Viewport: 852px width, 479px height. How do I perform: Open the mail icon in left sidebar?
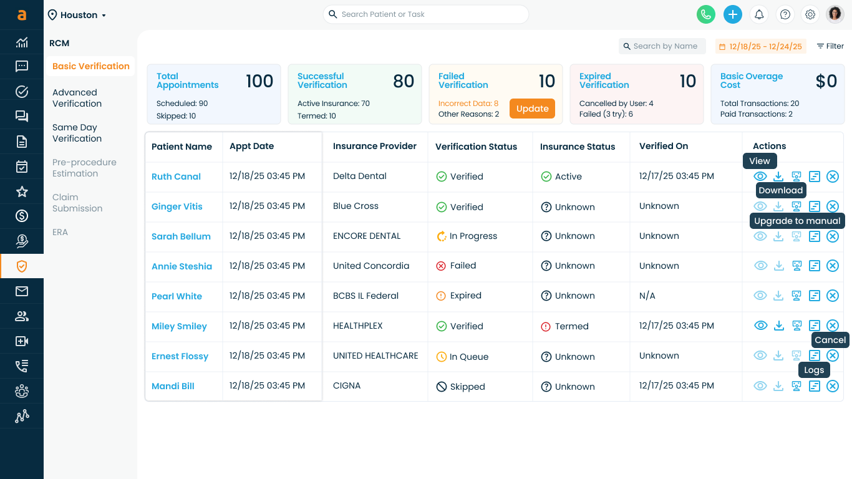click(x=22, y=291)
